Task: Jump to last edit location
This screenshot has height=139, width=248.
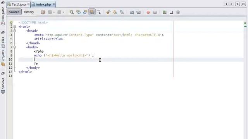Action: tap(43, 12)
